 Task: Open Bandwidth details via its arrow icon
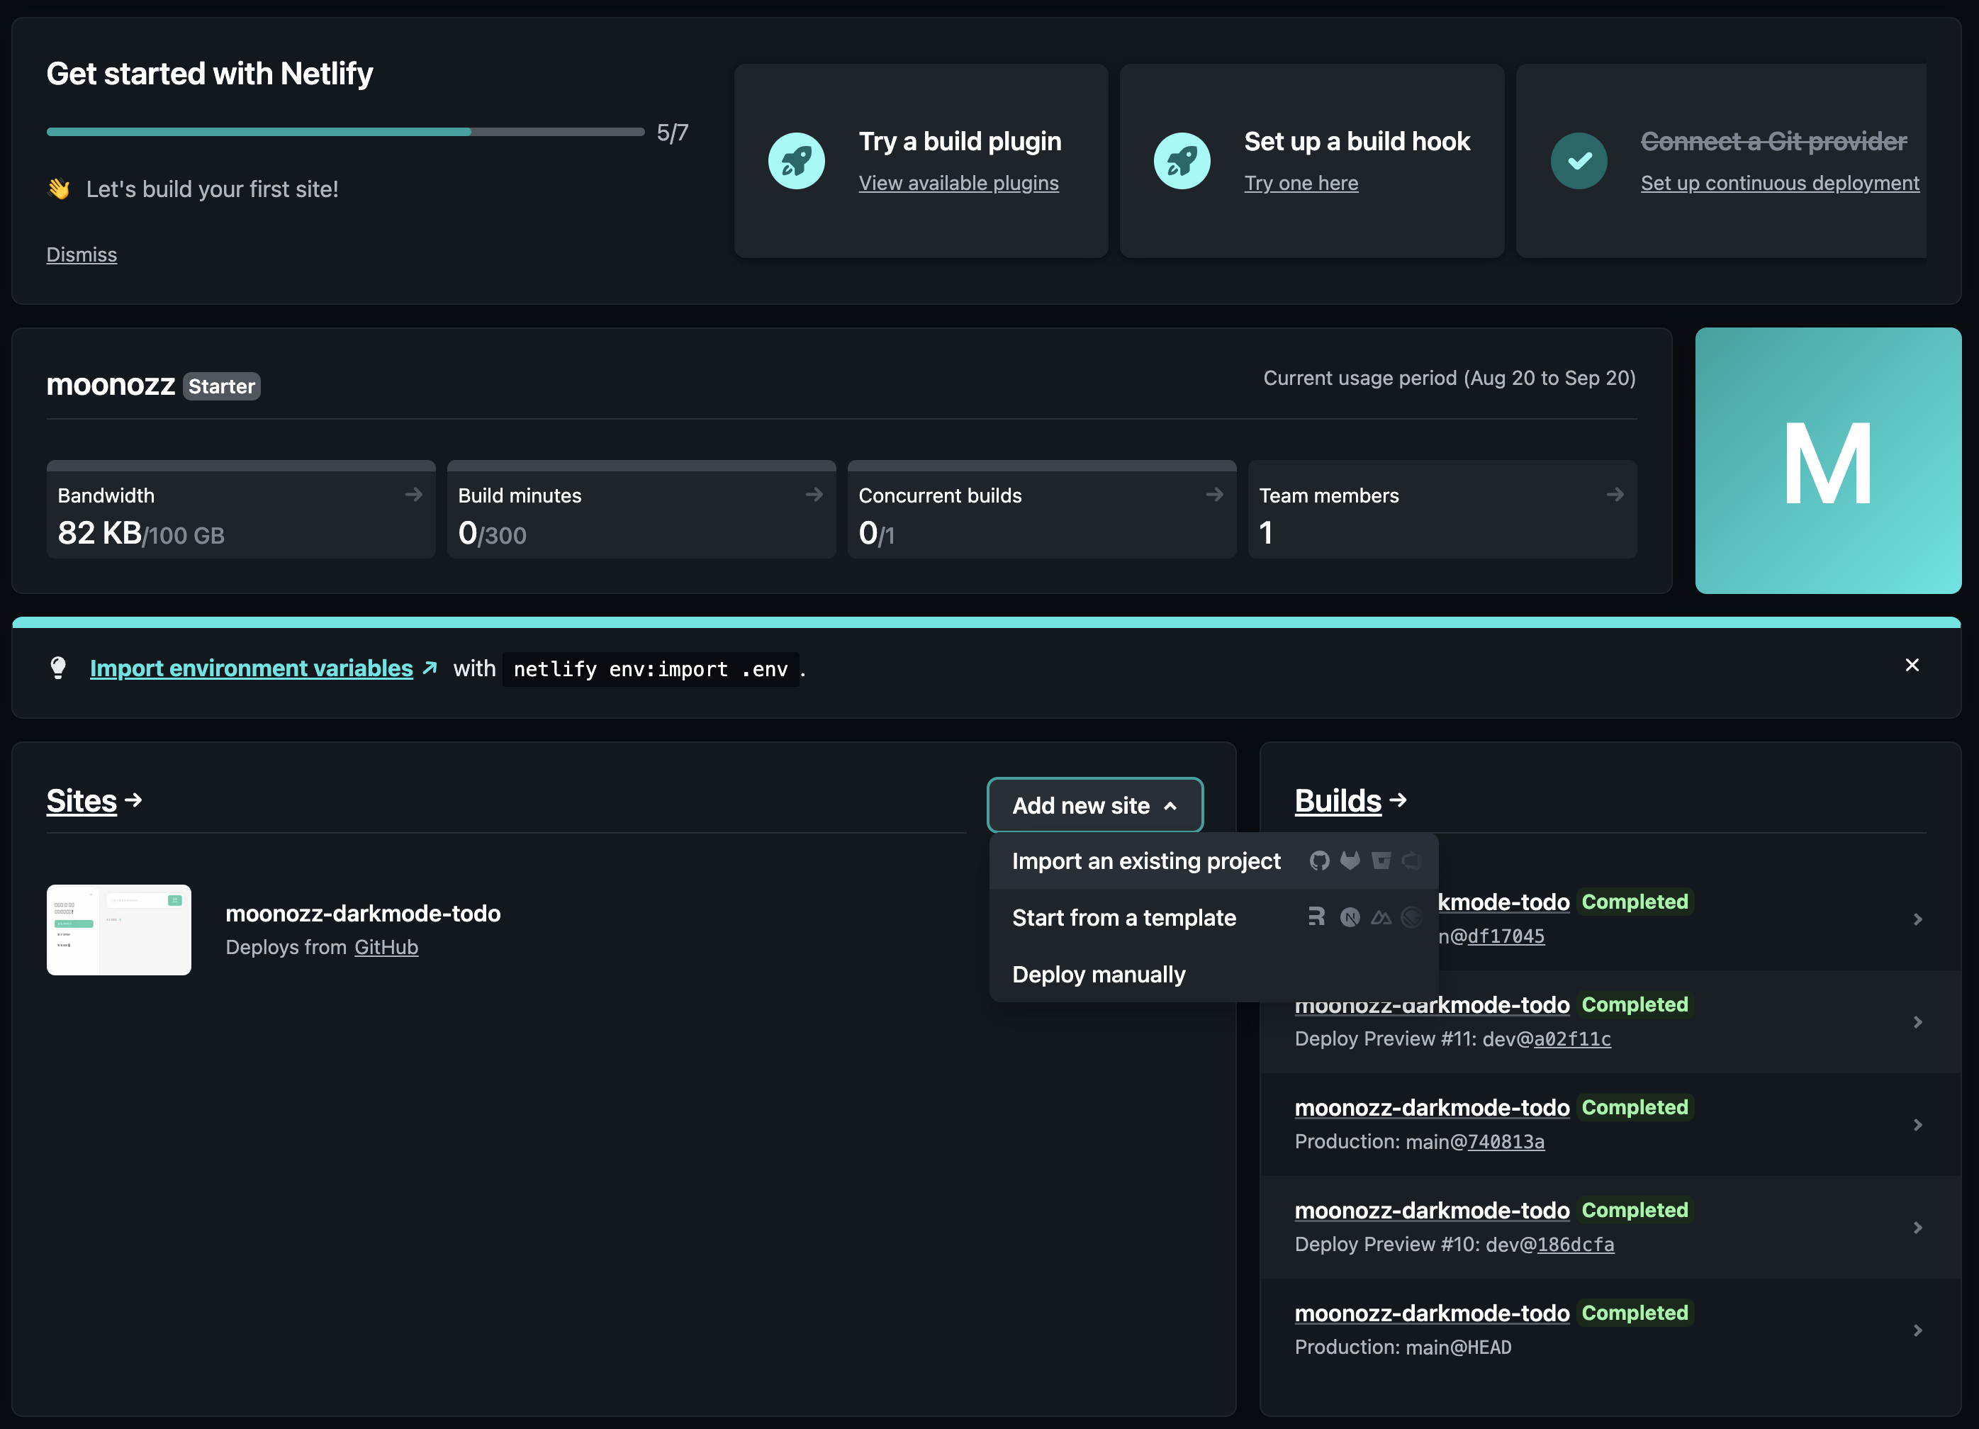[x=414, y=495]
